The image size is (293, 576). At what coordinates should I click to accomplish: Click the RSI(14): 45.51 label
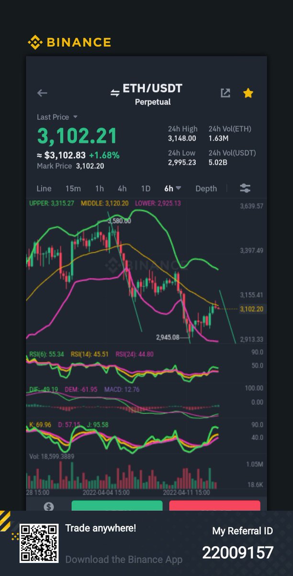coord(90,355)
